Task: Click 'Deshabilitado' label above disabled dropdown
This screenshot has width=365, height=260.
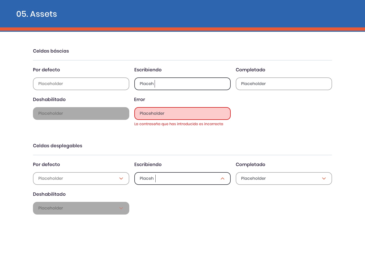Action: [x=49, y=194]
